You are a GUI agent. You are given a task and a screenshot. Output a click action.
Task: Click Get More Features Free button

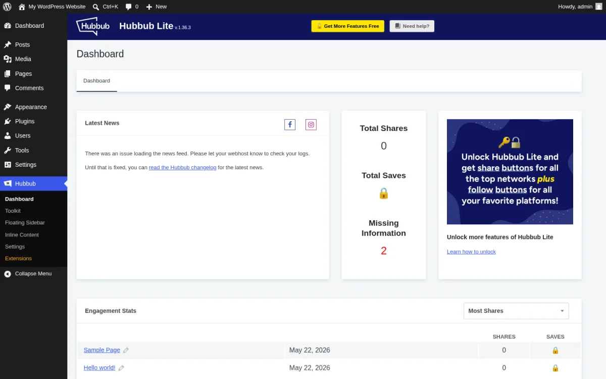tap(347, 26)
